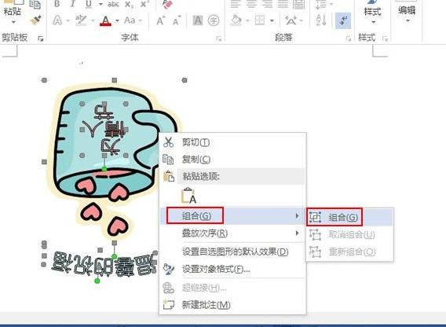446x327 pixels.
Task: Click the copy icon in clipboard group
Action: (x=35, y=4)
